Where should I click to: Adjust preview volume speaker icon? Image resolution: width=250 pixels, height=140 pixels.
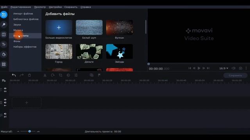click(234, 68)
